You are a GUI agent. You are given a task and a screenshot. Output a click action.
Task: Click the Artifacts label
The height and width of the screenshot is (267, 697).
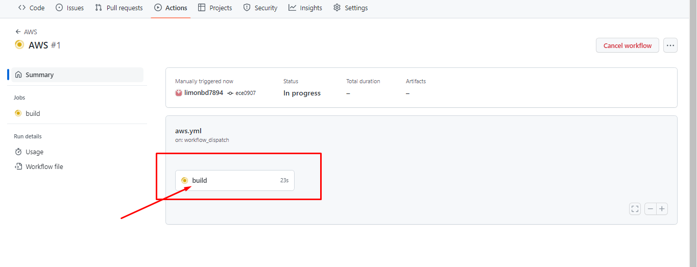416,81
